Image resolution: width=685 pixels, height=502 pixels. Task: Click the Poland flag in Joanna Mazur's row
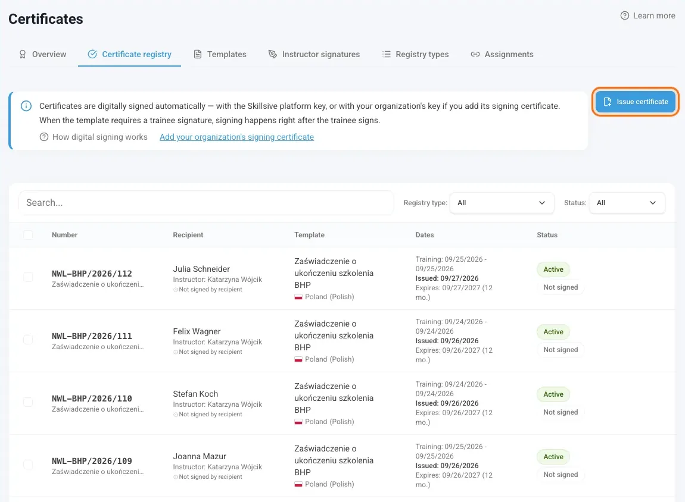[x=298, y=484]
